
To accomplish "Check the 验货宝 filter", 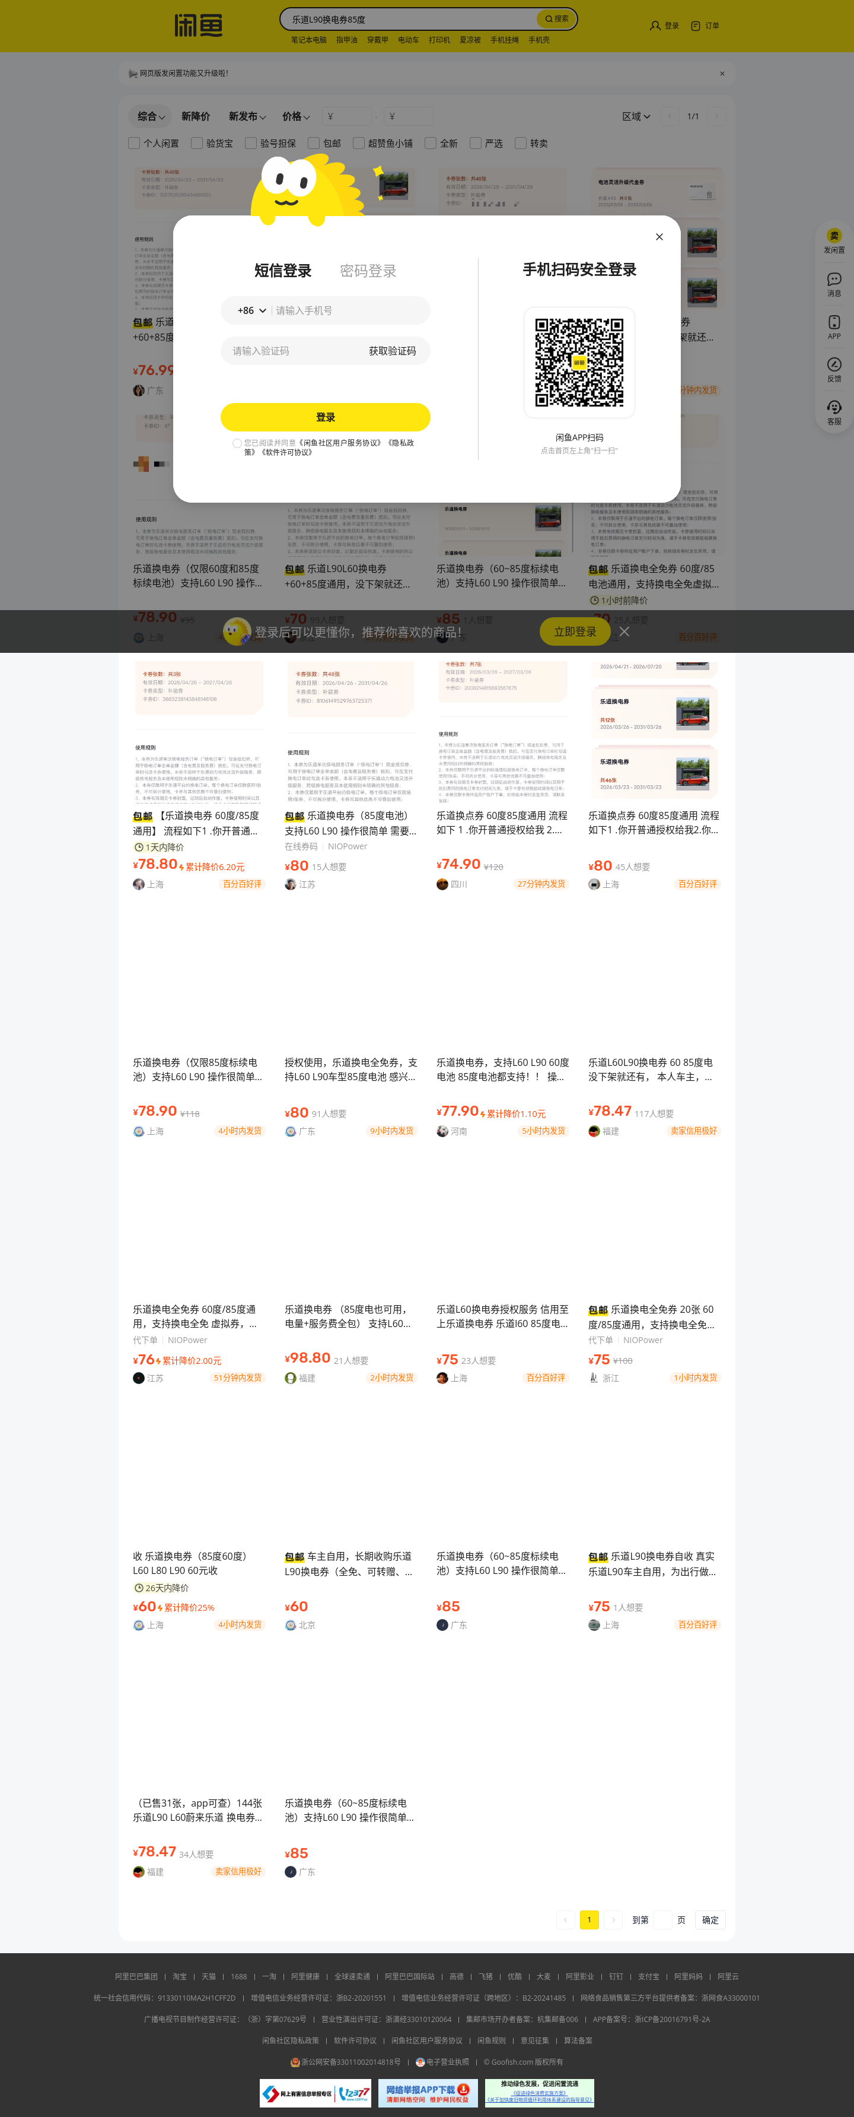I will click(197, 143).
